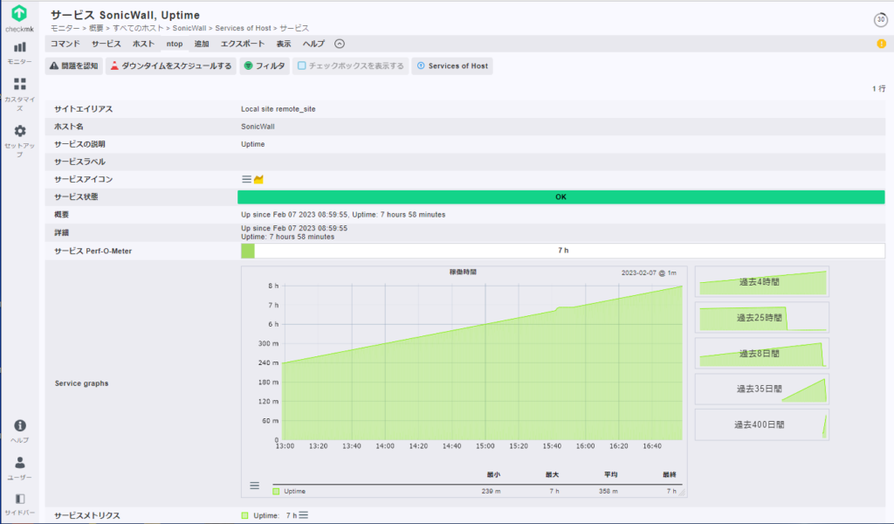Image resolution: width=894 pixels, height=524 pixels.
Task: Open the 表示 menu
Action: point(284,44)
